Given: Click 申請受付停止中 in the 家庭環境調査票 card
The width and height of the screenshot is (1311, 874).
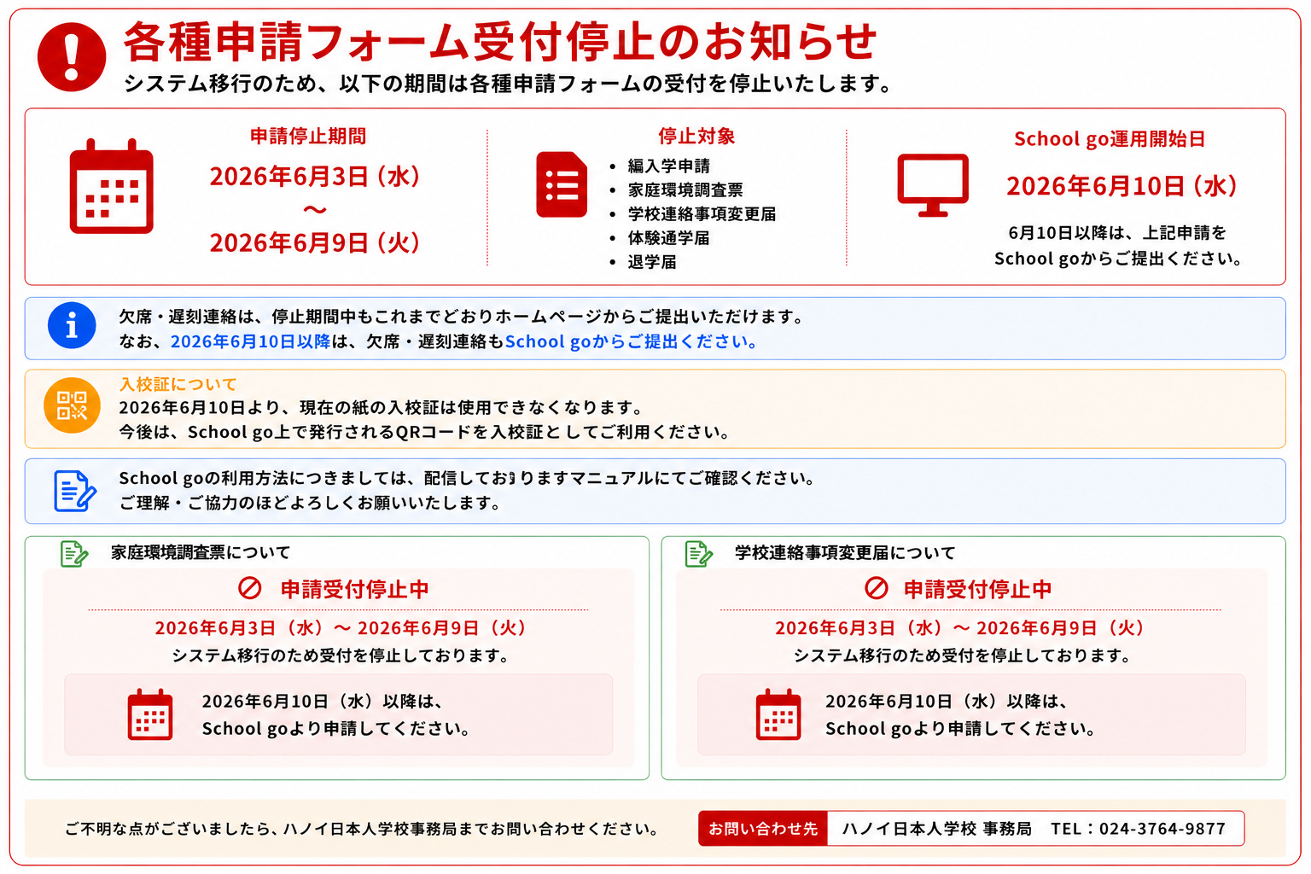Looking at the screenshot, I should coord(355,589).
